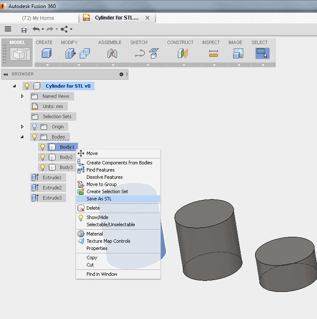The width and height of the screenshot is (317, 319).
Task: Open the ASSEMBLE panel dropdown arrow
Action: [x=113, y=65]
